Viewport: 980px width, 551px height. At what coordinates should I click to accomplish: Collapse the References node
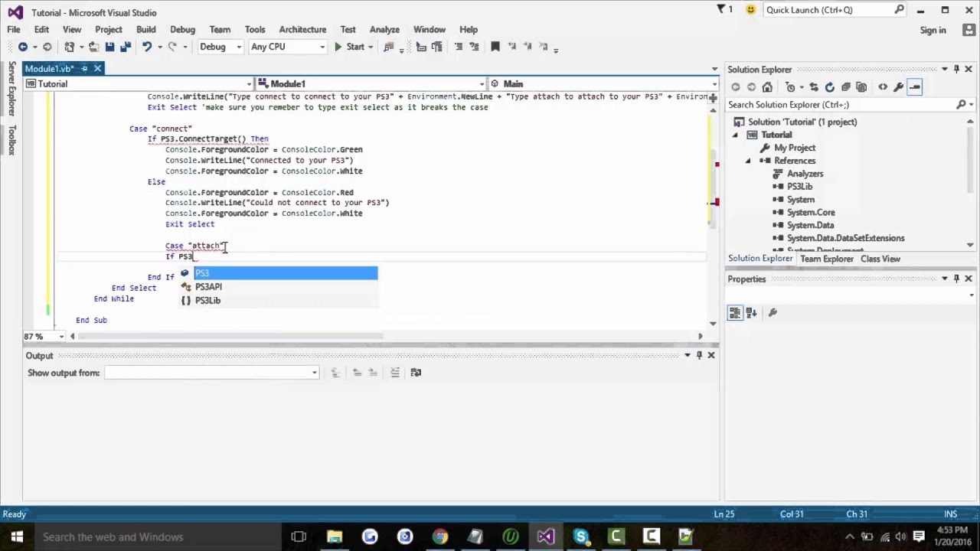click(748, 161)
